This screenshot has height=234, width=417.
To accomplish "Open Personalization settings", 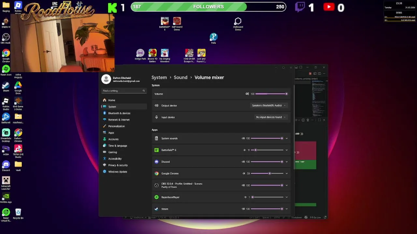I will coord(124,126).
